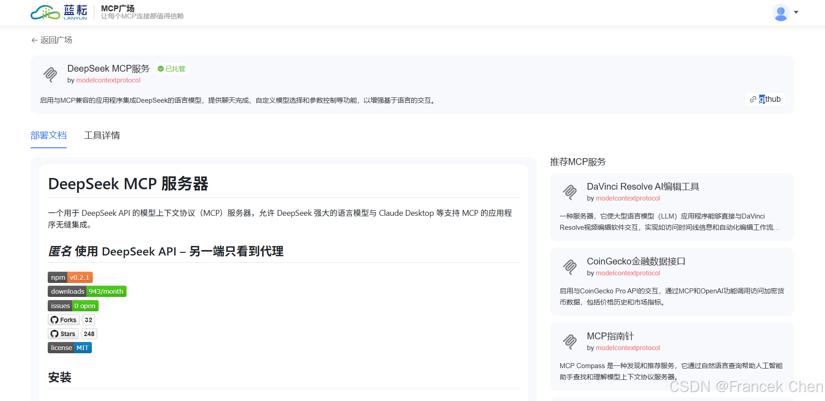Open the MCP指南针 service title
825x401 pixels.
pyautogui.click(x=610, y=336)
